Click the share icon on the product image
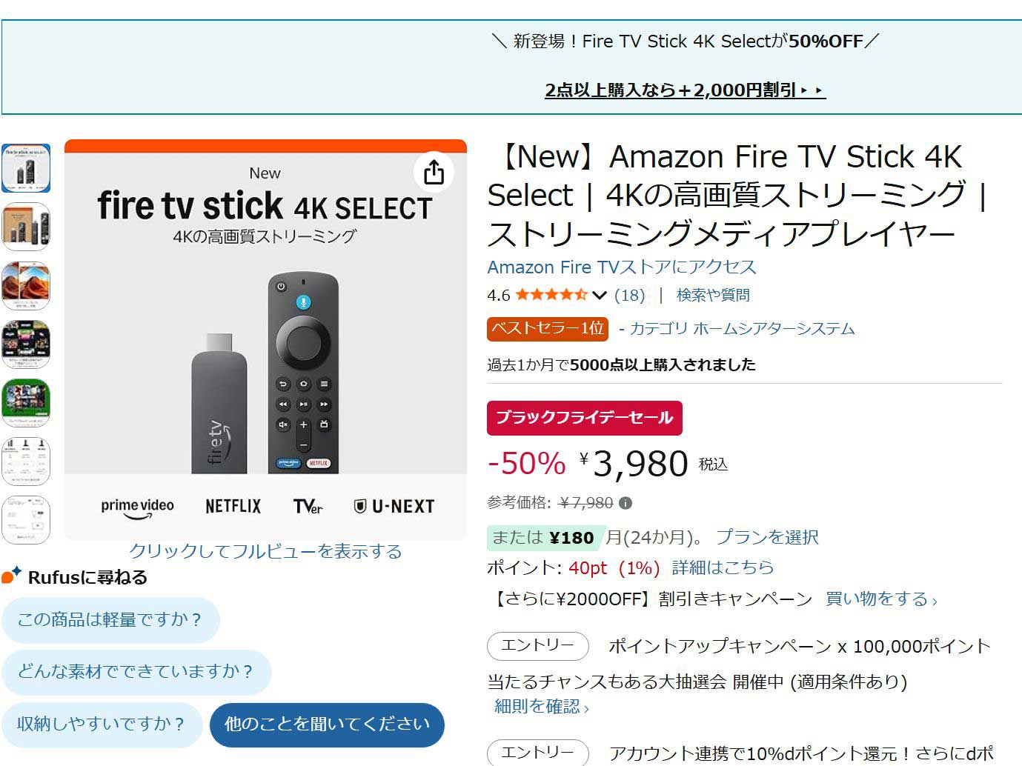The width and height of the screenshot is (1022, 766). pos(434,172)
